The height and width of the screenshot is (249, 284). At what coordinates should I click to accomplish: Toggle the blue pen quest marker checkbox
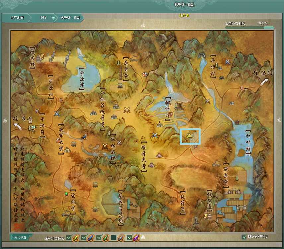click(x=84, y=237)
